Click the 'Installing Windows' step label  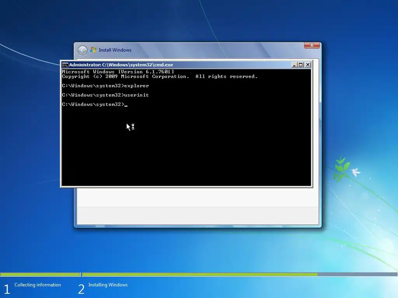pyautogui.click(x=108, y=285)
